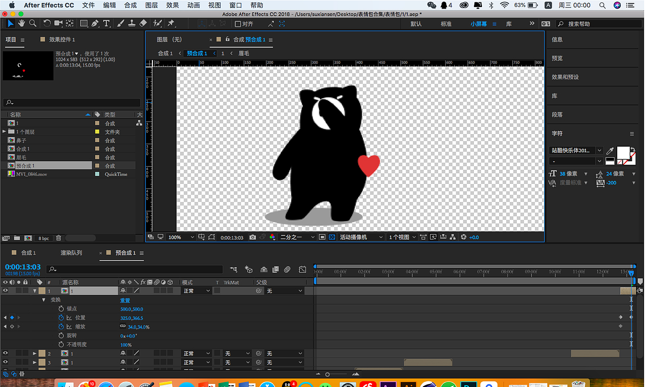Screen dimensions: 646x387
Task: Select the Selection arrow tool
Action: 11,24
